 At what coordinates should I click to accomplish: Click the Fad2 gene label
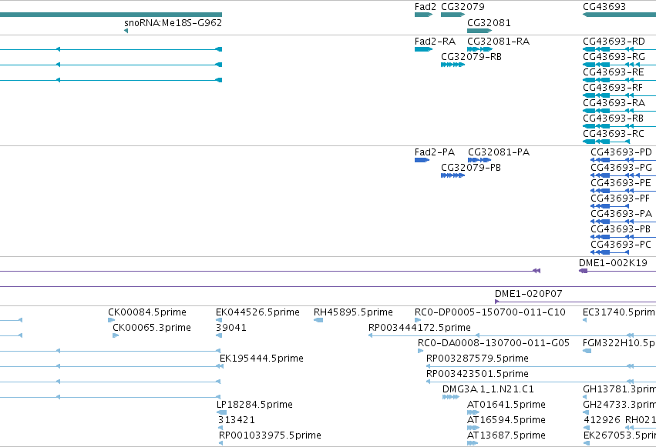[x=425, y=7]
